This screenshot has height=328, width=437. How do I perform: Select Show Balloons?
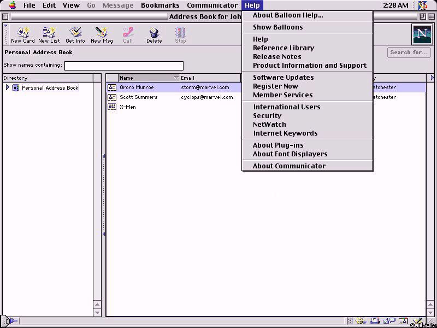[308, 27]
